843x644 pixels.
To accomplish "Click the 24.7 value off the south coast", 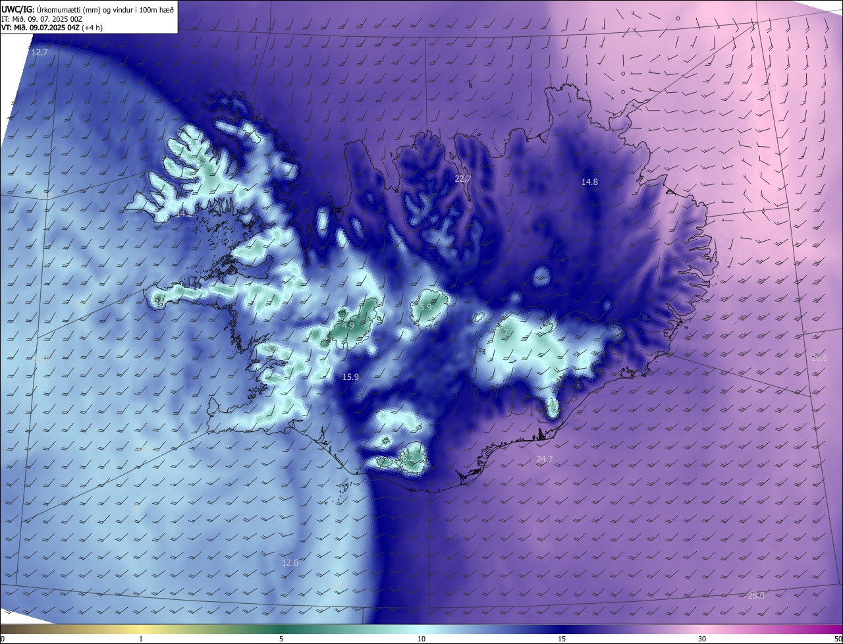I will pos(544,459).
